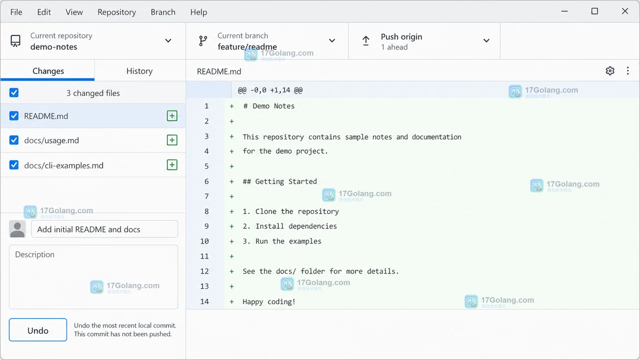Viewport: 640px width, 360px height.
Task: Click the added-file icon for README.md
Action: 172,116
